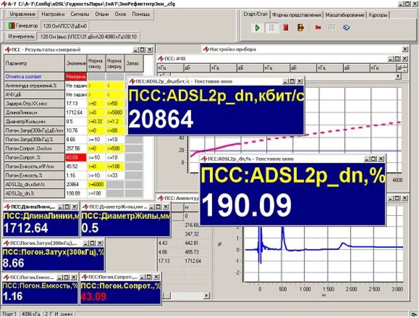Click right scroll arrow in ПСС: АЧХ table
Viewport: 419px width, 318px height.
coord(399,76)
